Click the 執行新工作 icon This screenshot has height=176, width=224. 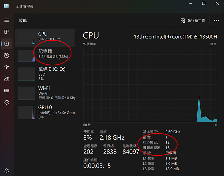(x=183, y=20)
